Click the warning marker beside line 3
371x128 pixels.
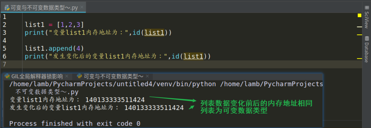[x=360, y=35]
